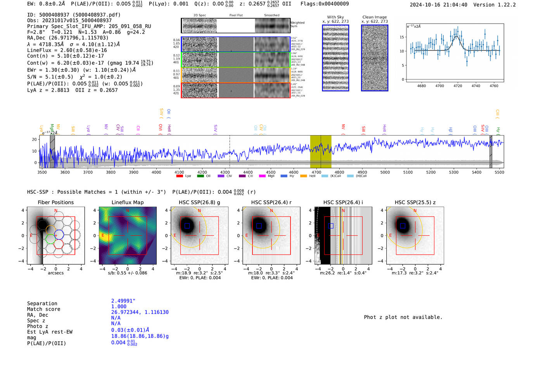Click the header EW: 0.8±0.2Å text
This screenshot has width=543, height=370.
coord(46,4)
